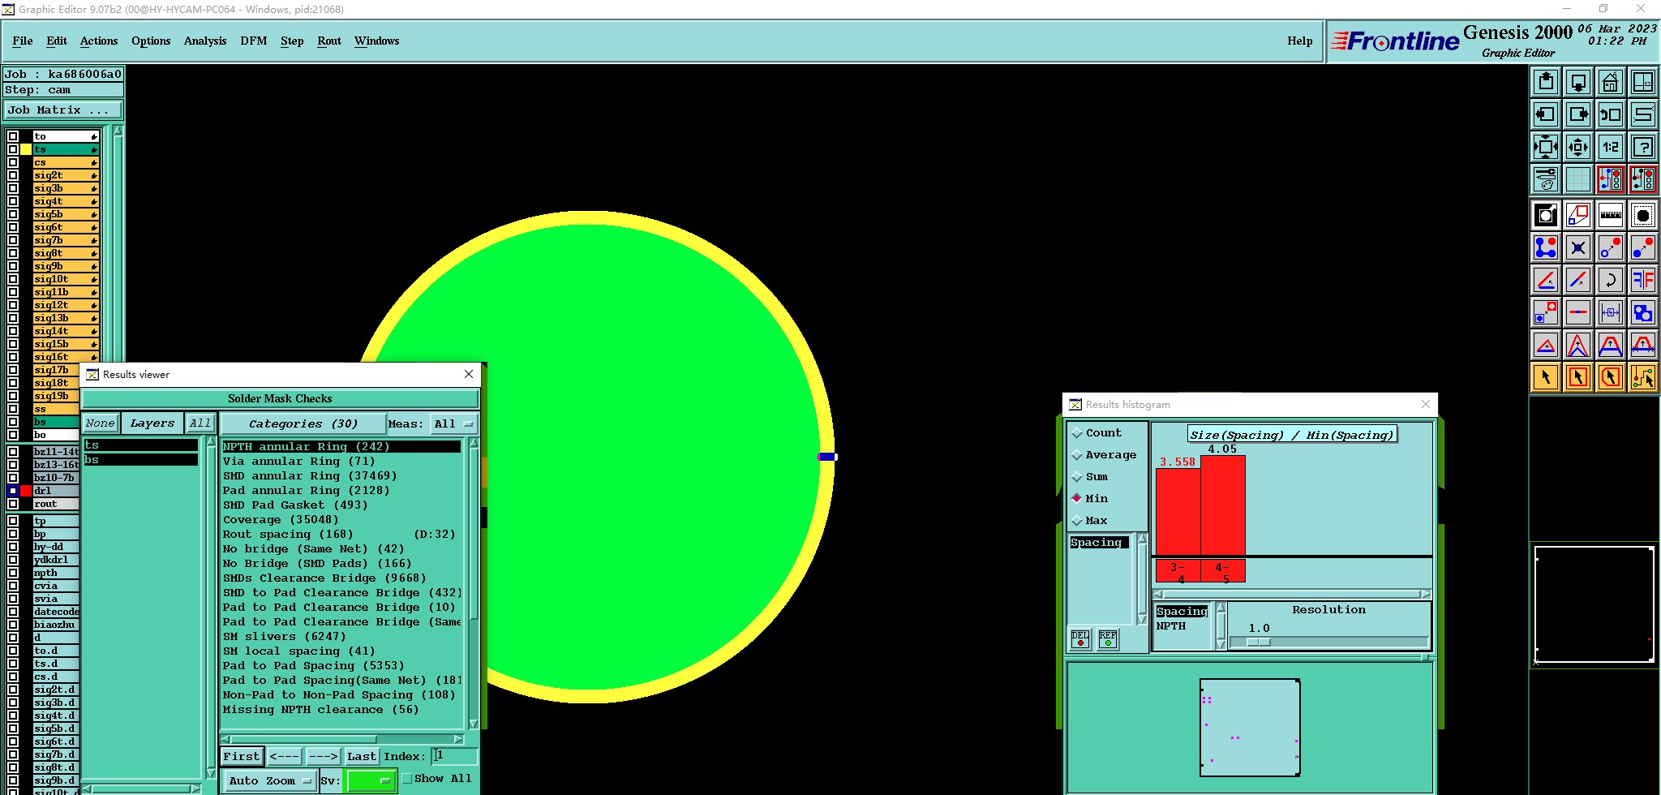This screenshot has height=795, width=1661.
Task: Click the board thumbnail in Results histogram
Action: (1250, 728)
